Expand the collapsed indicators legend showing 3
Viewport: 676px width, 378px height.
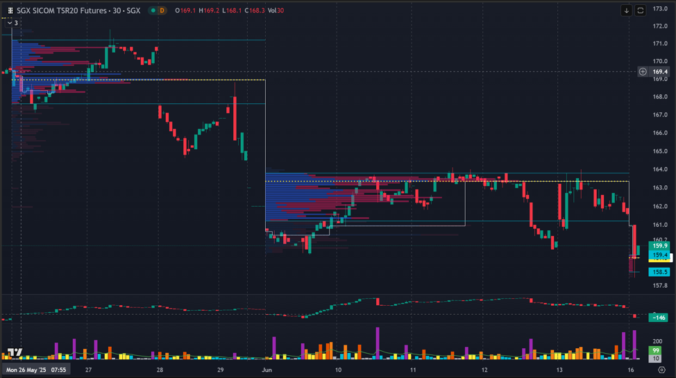pos(12,23)
